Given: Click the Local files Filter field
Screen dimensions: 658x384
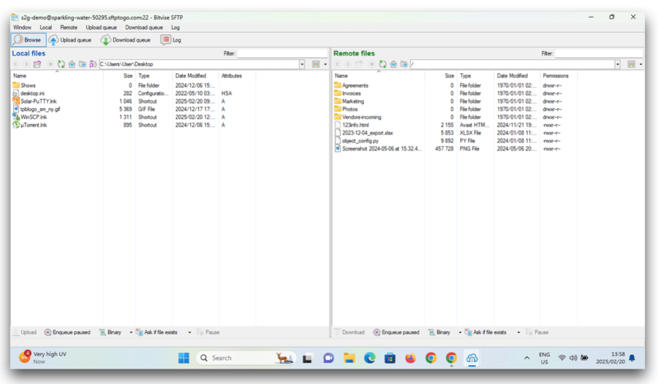Looking at the screenshot, I should click(x=282, y=53).
